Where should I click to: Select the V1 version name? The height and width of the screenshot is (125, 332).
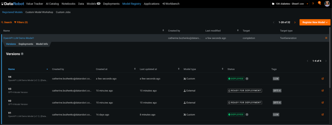point(10,113)
